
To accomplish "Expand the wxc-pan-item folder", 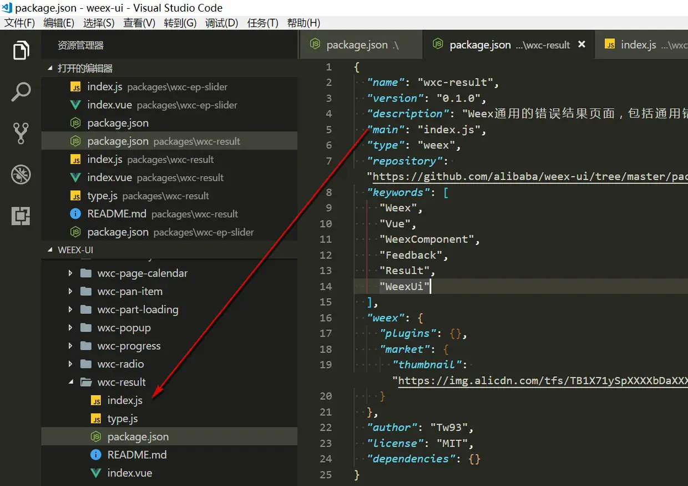I will tap(70, 291).
